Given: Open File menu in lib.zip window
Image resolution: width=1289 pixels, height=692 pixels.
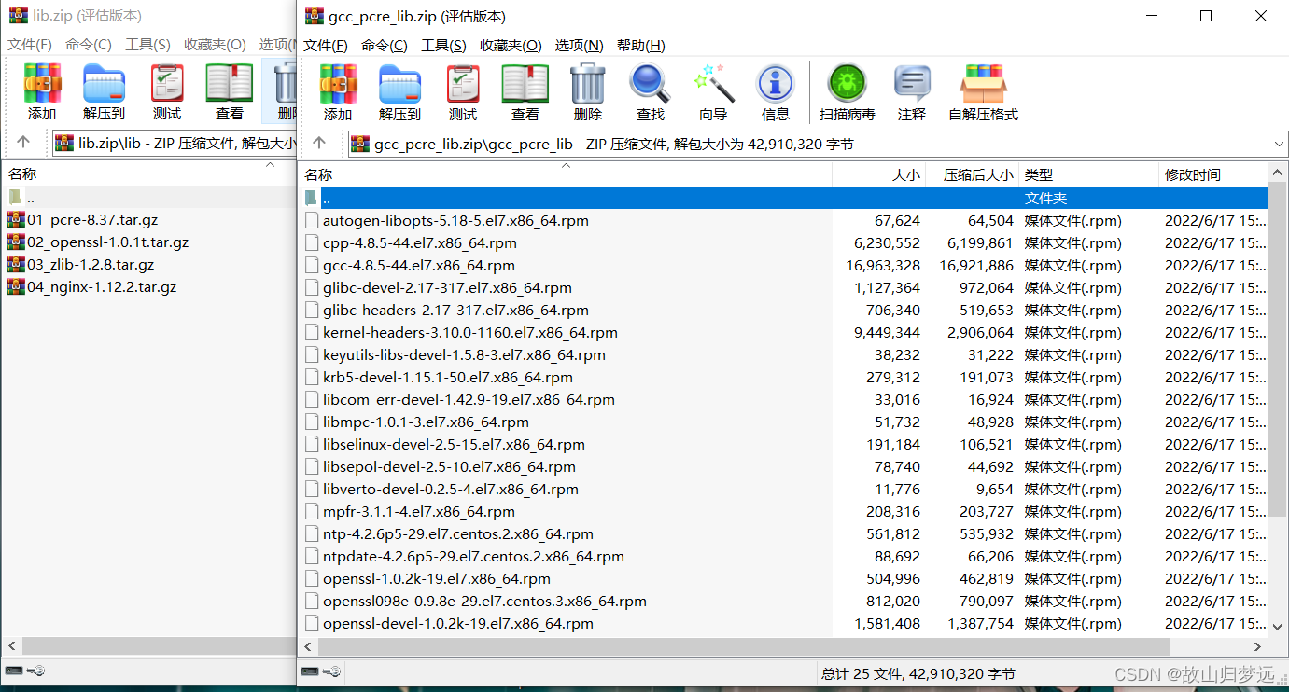Looking at the screenshot, I should pos(30,45).
